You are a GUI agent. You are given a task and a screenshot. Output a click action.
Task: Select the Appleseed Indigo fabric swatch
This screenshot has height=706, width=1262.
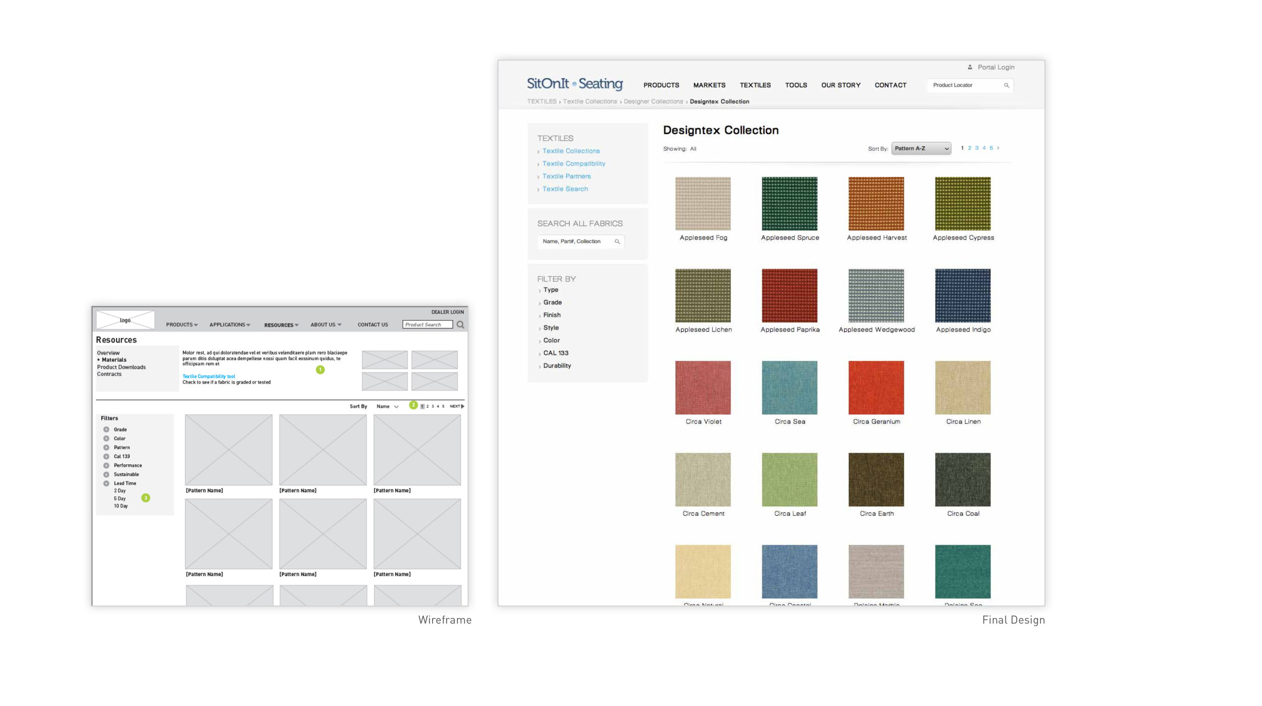click(963, 296)
